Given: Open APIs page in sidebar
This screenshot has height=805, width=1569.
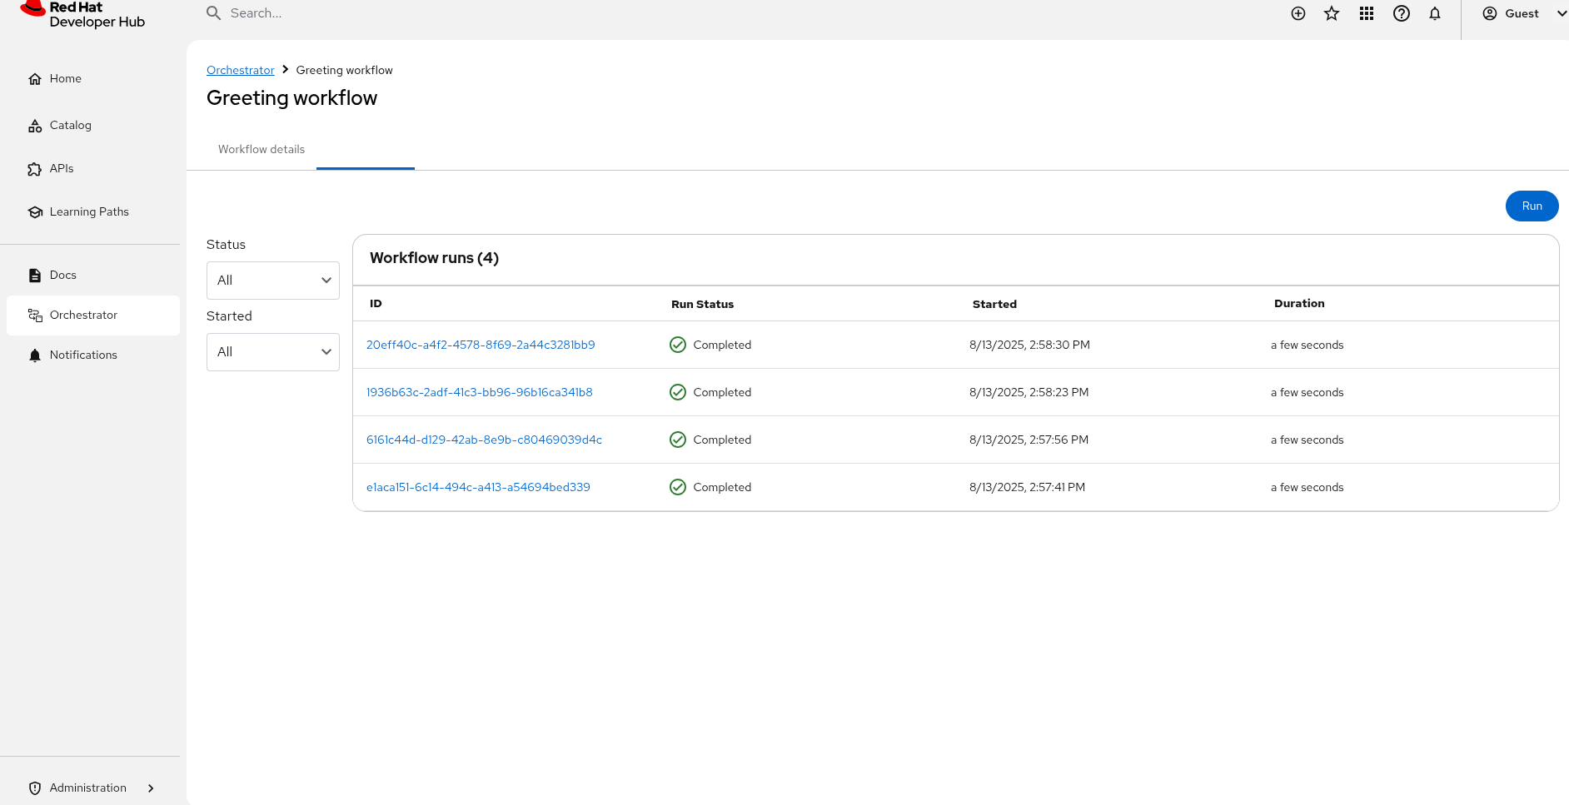Looking at the screenshot, I should (61, 168).
